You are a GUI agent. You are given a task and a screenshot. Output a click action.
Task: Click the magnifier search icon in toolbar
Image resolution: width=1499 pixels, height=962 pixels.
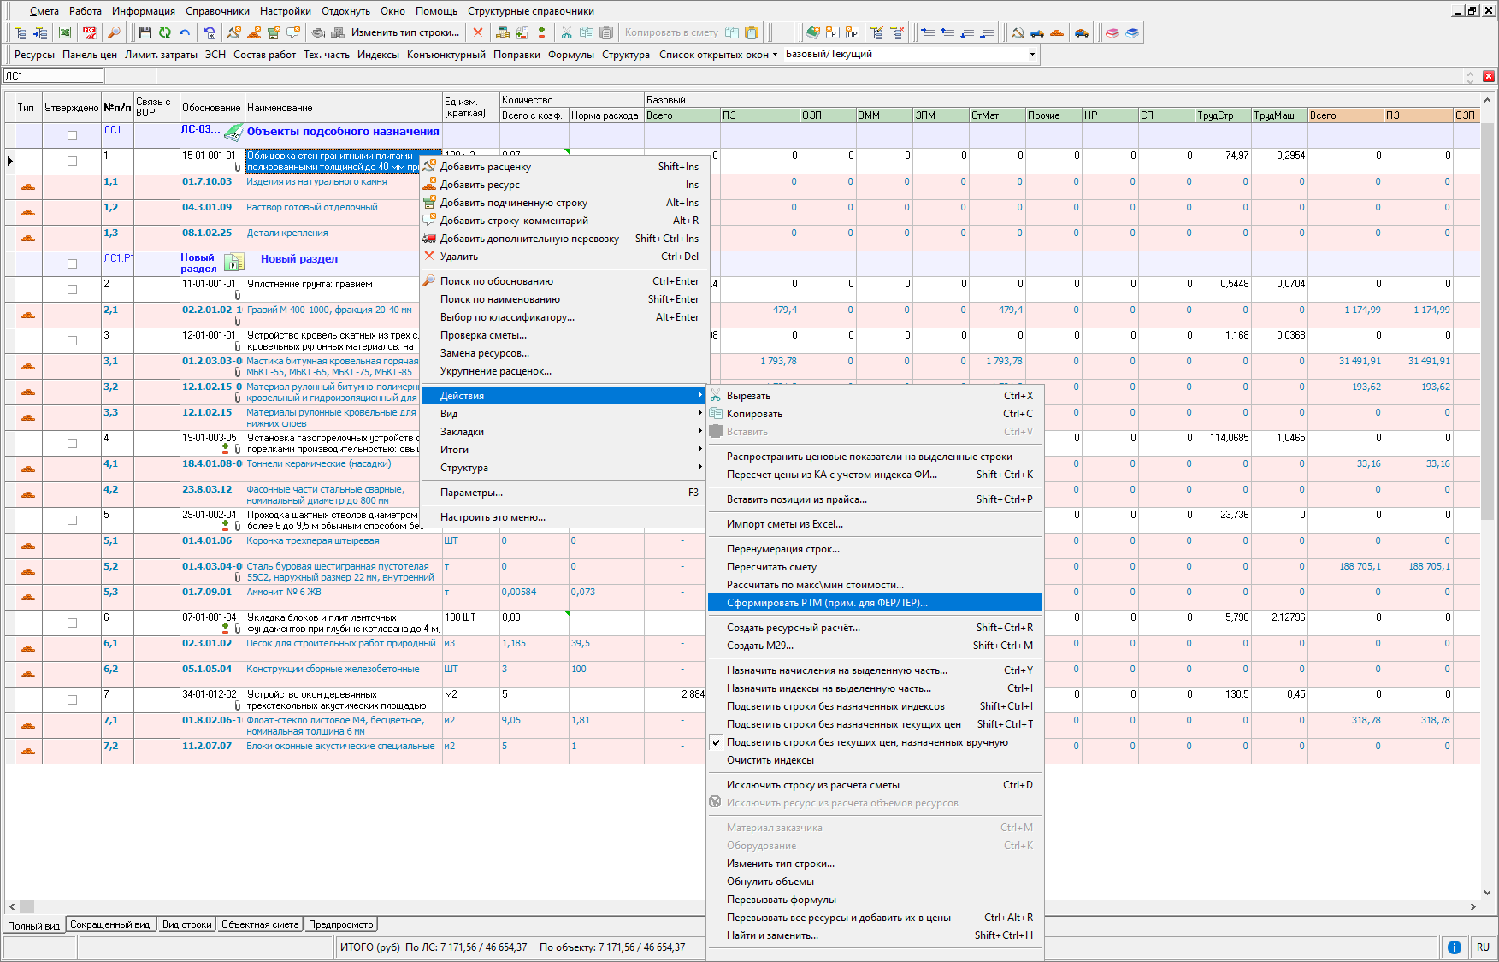click(x=113, y=32)
